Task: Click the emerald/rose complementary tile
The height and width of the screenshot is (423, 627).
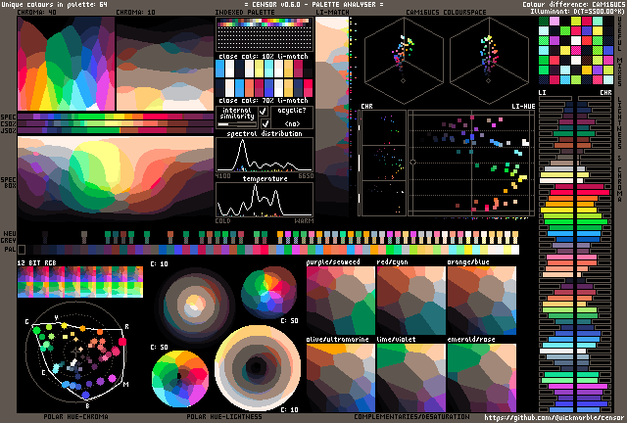Action: pyautogui.click(x=482, y=378)
